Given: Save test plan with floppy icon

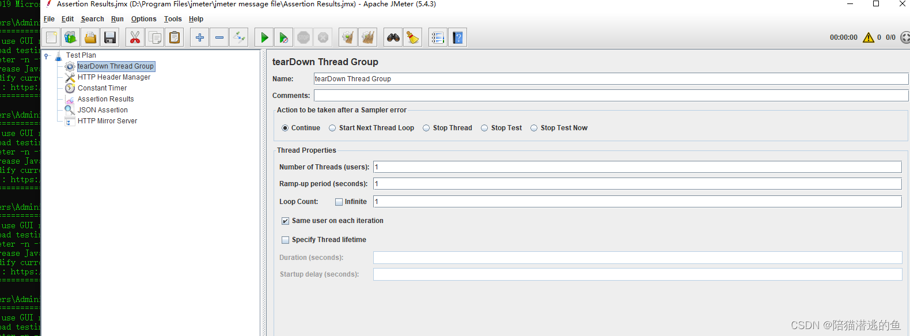Looking at the screenshot, I should [110, 37].
